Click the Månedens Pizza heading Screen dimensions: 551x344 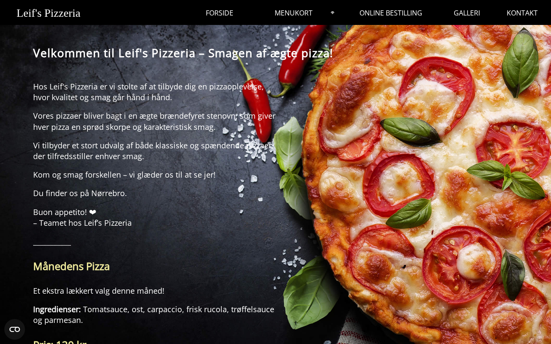click(71, 267)
